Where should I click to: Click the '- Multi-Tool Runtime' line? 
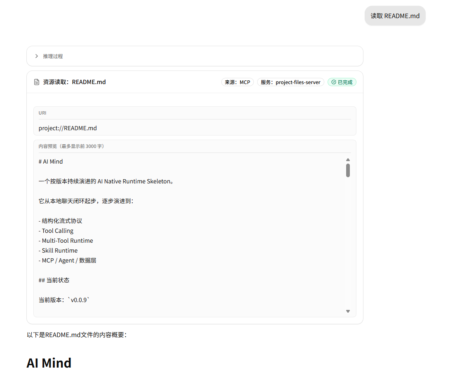[66, 241]
